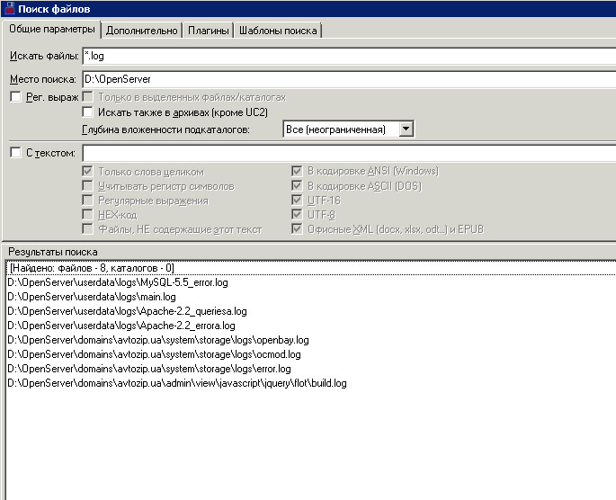The width and height of the screenshot is (616, 500).
Task: Click the openbay.log search result
Action: point(157,340)
